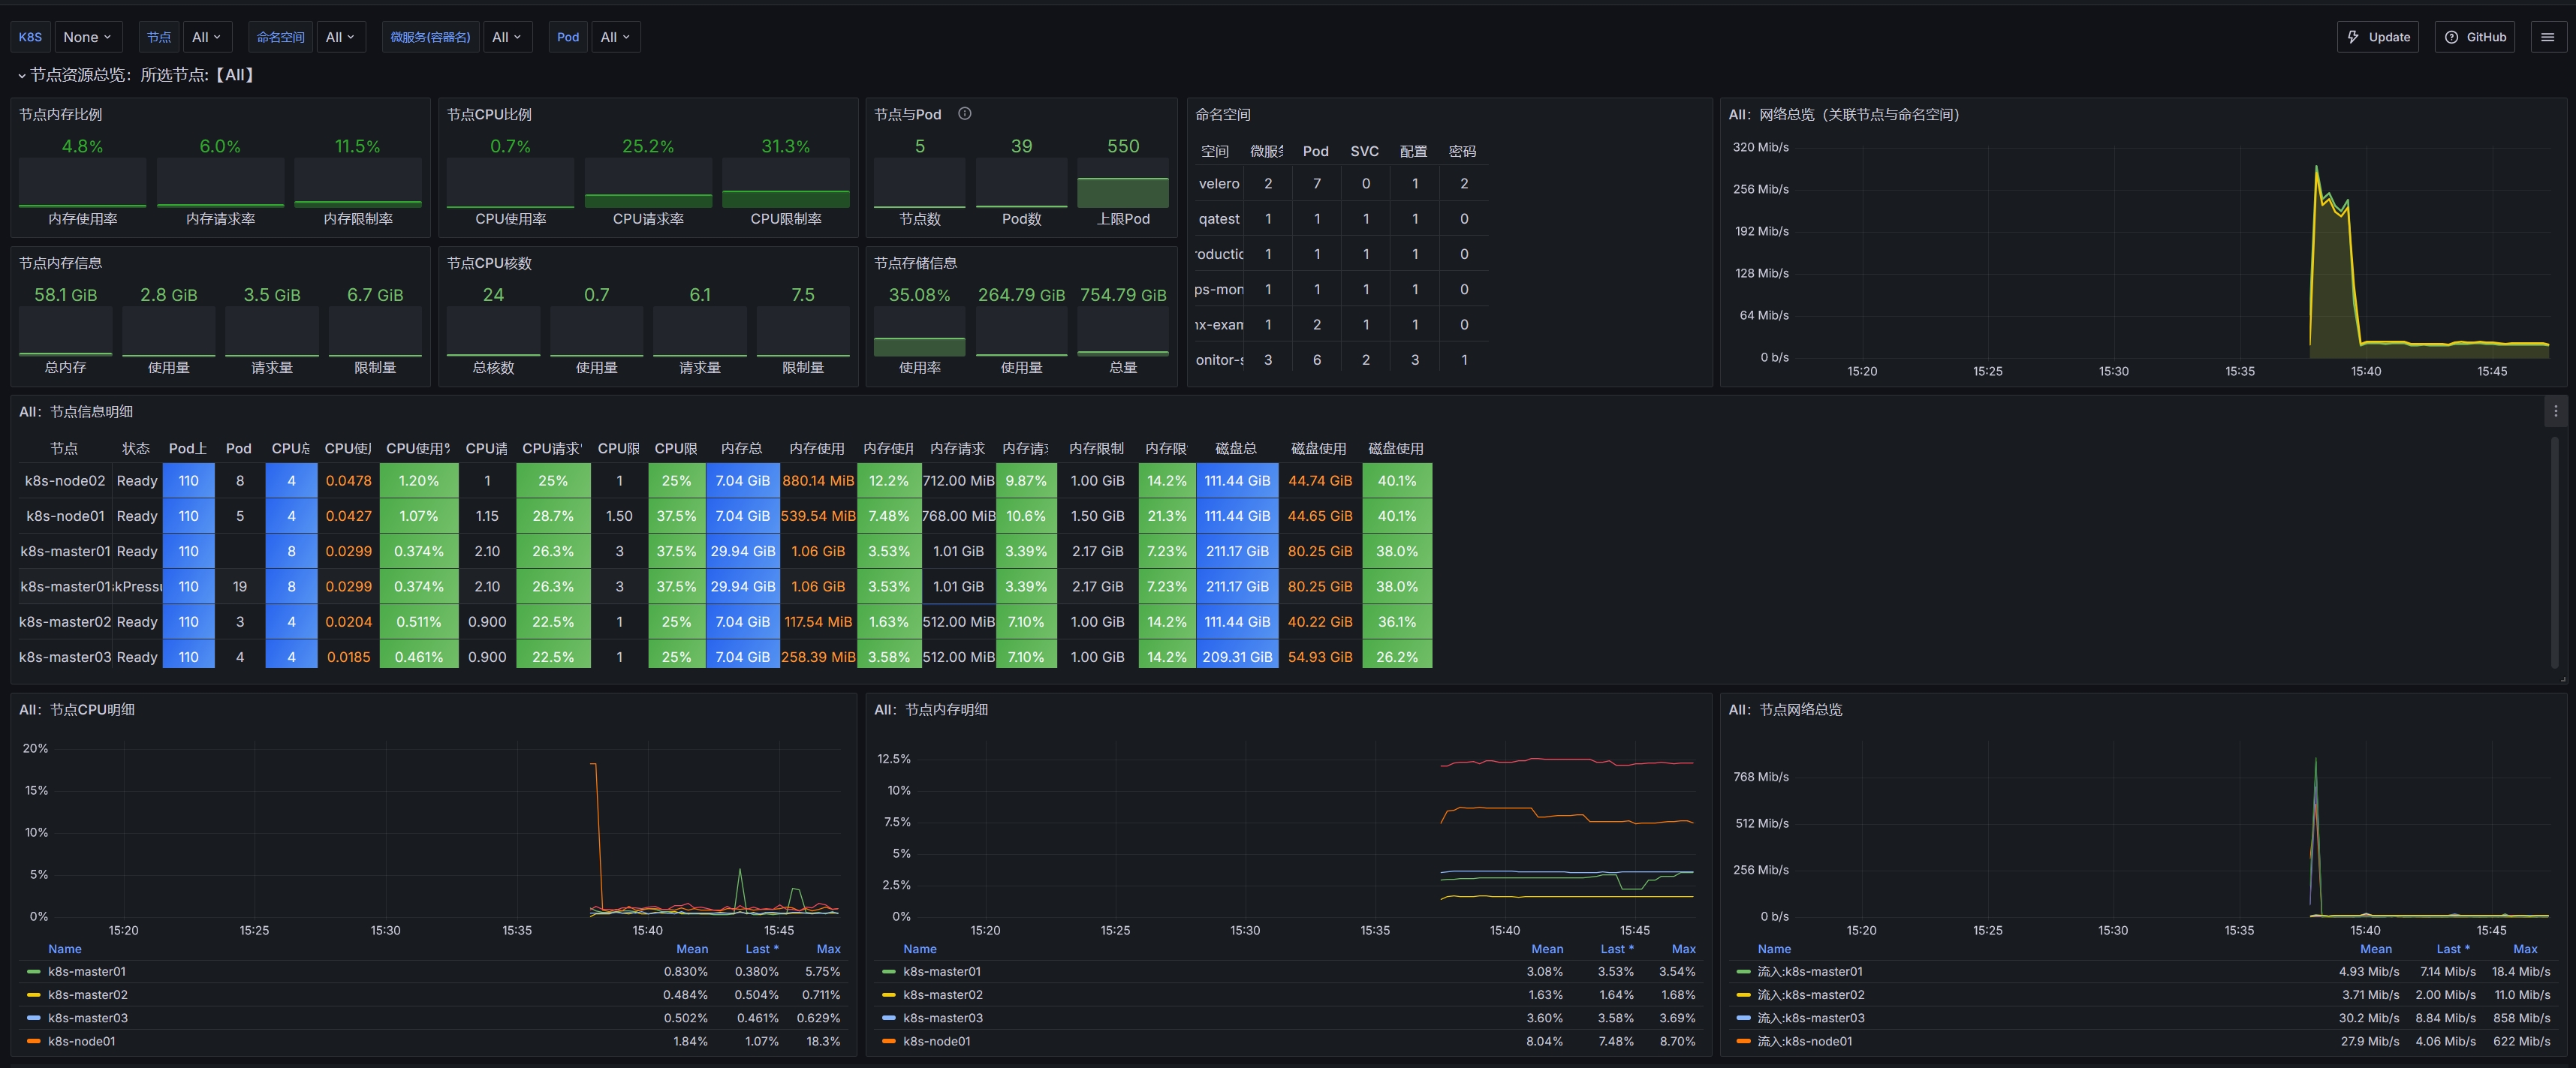Click the 节点网络总览 panel title
Image resolution: width=2576 pixels, height=1068 pixels.
[x=1785, y=710]
